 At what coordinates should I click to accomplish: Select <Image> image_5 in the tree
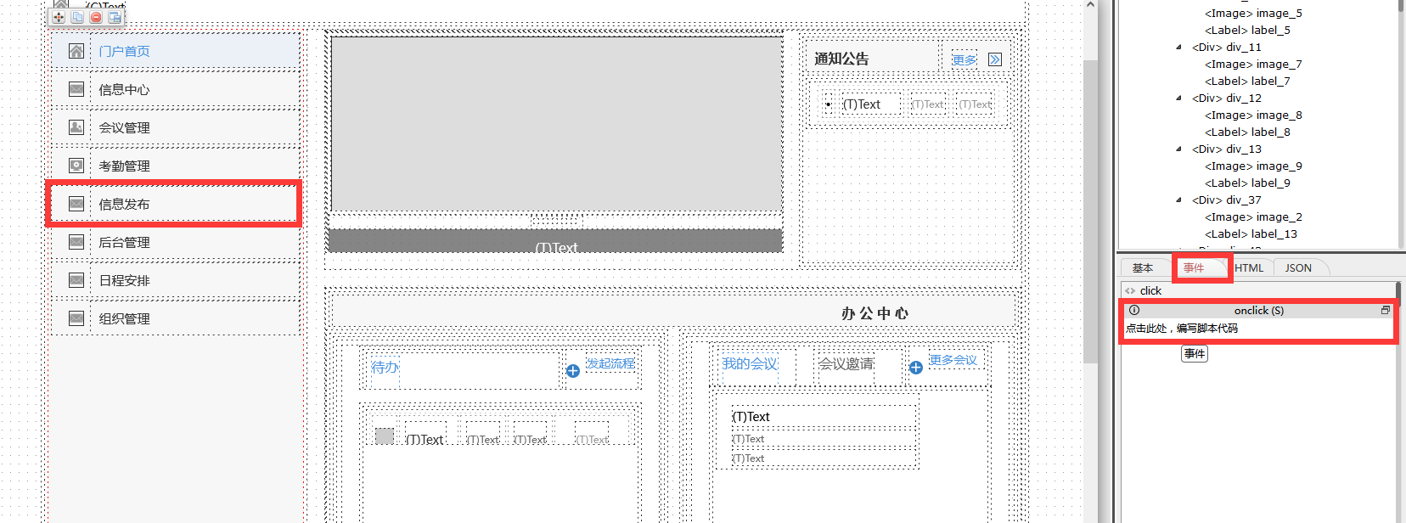(x=1253, y=13)
